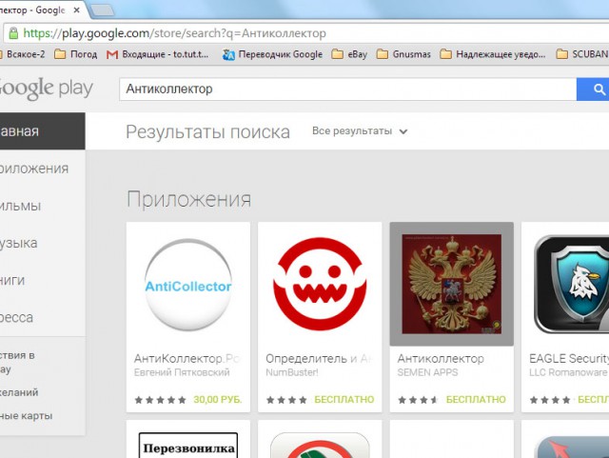Click the star rating on SEMEN APPS card
The height and width of the screenshot is (458, 609).
(x=419, y=400)
